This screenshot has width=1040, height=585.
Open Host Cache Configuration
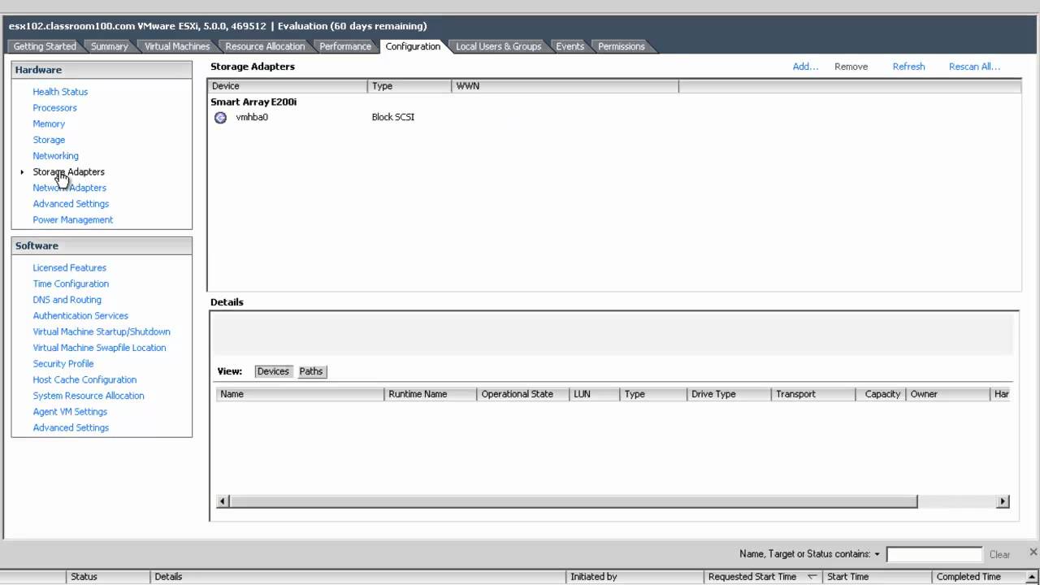coord(84,379)
